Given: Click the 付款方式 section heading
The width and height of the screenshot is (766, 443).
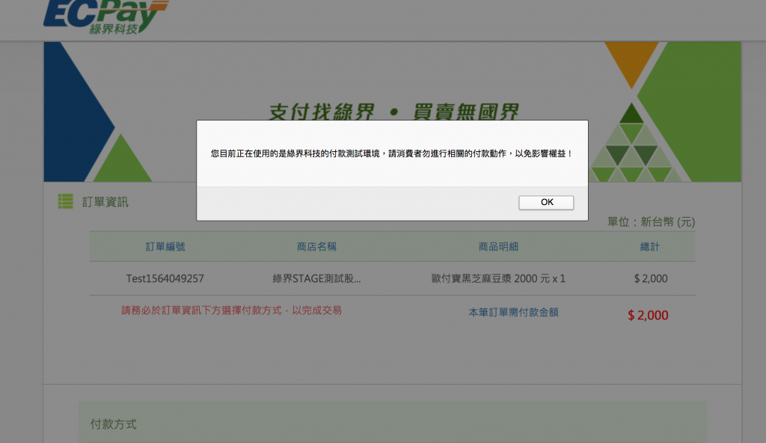Looking at the screenshot, I should (x=114, y=424).
